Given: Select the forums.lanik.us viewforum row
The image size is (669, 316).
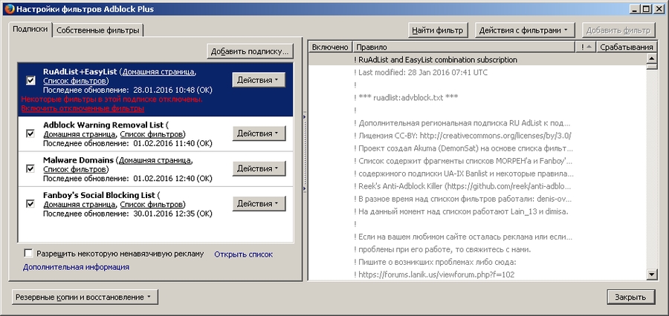Looking at the screenshot, I should tap(477, 274).
